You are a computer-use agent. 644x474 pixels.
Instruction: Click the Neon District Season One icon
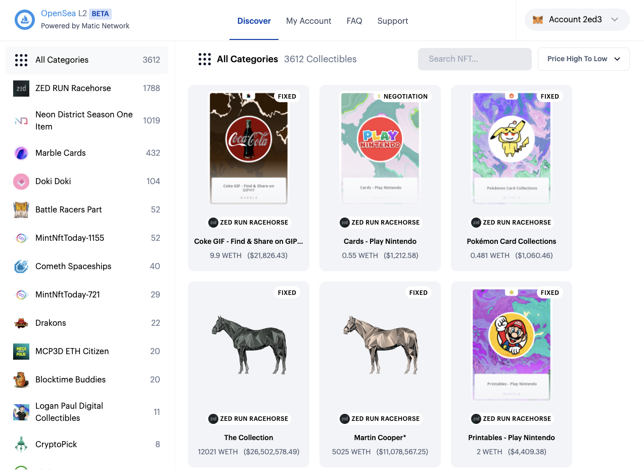click(21, 120)
